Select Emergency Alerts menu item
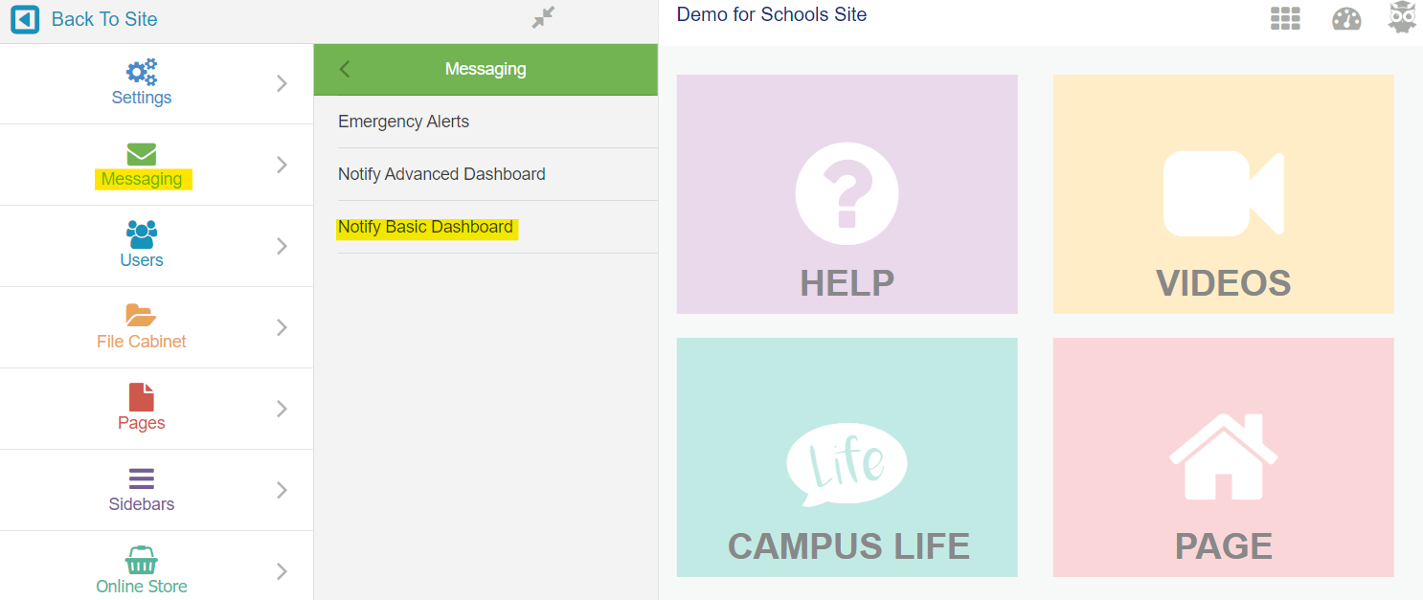1423x600 pixels. coord(486,122)
